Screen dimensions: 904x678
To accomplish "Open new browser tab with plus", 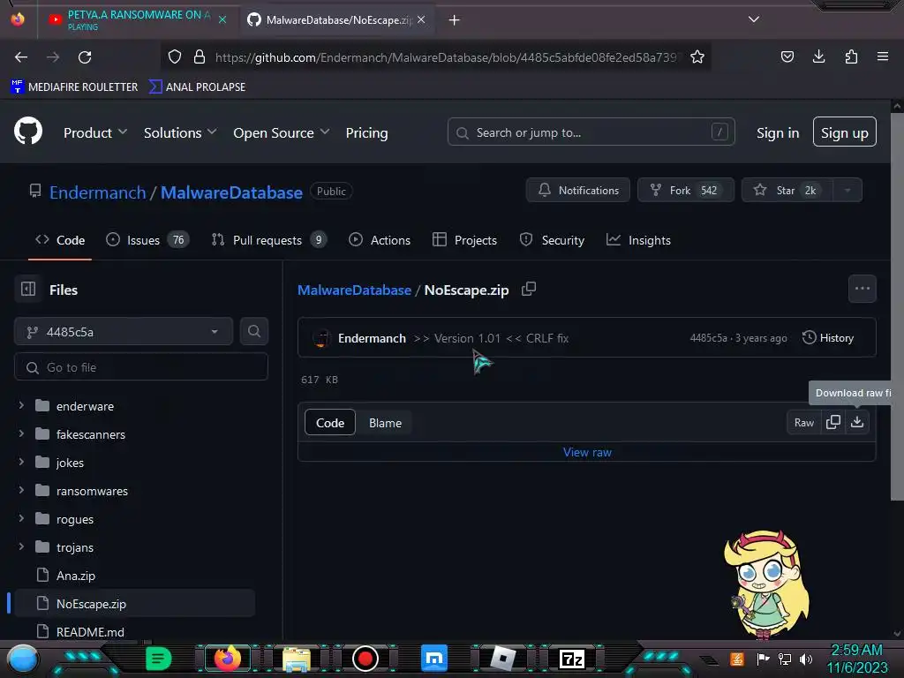I will click(x=455, y=20).
